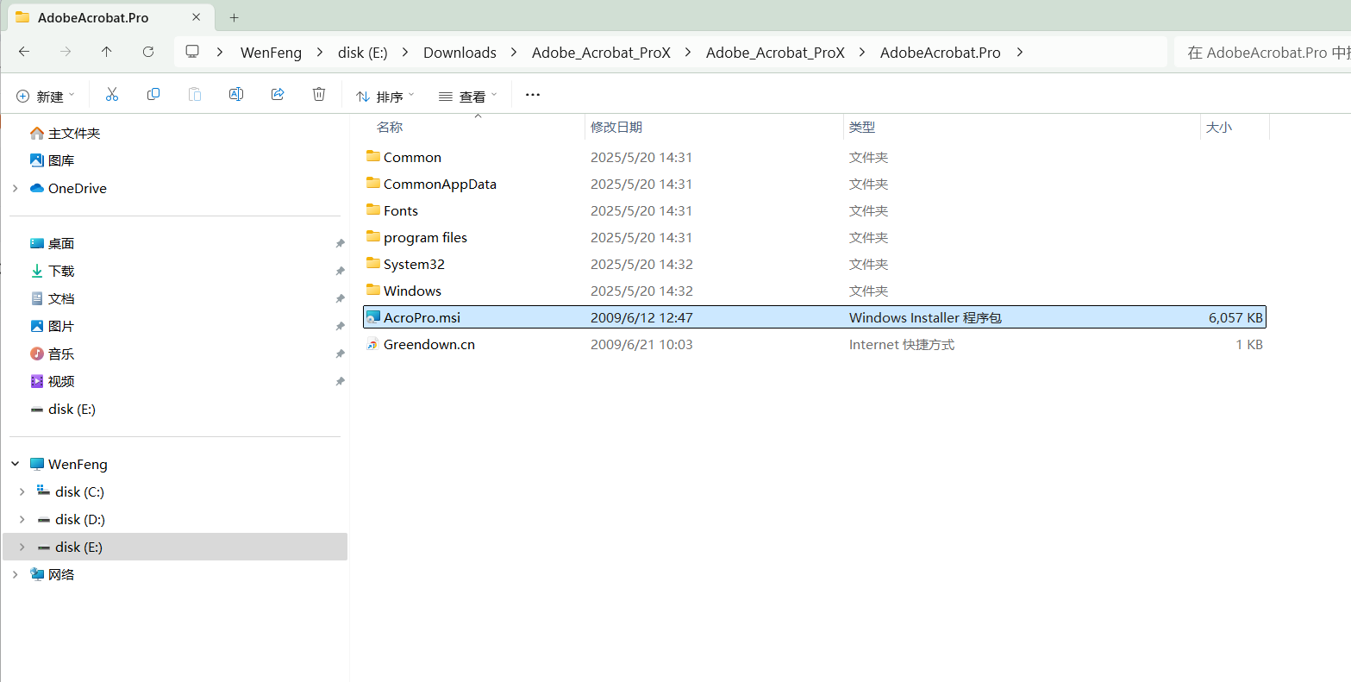The image size is (1351, 682).
Task: Refresh the current folder view
Action: click(148, 52)
